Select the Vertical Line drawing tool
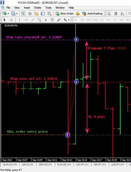 (19, 20)
